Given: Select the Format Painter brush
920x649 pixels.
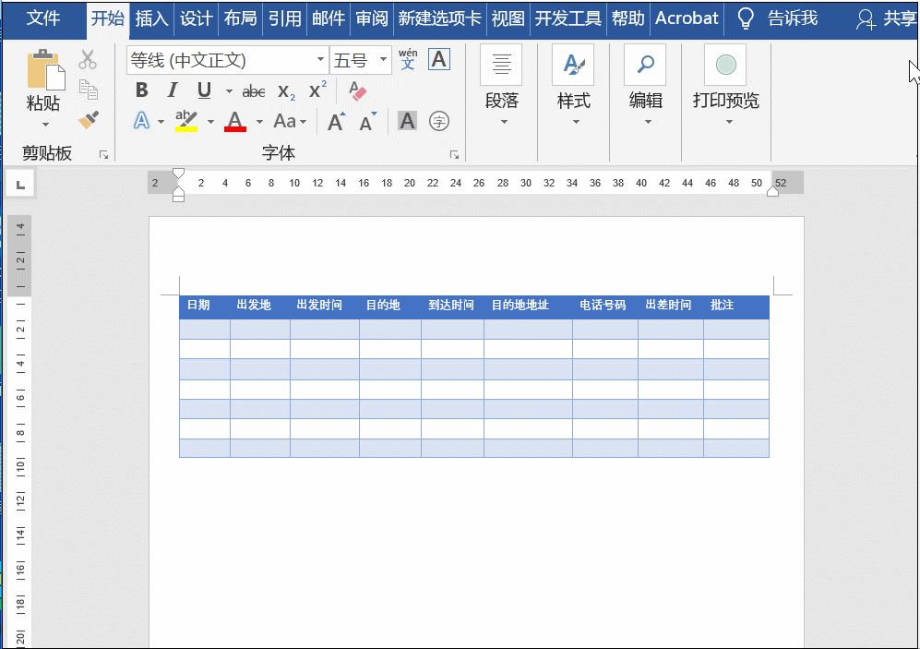Looking at the screenshot, I should coord(89,120).
